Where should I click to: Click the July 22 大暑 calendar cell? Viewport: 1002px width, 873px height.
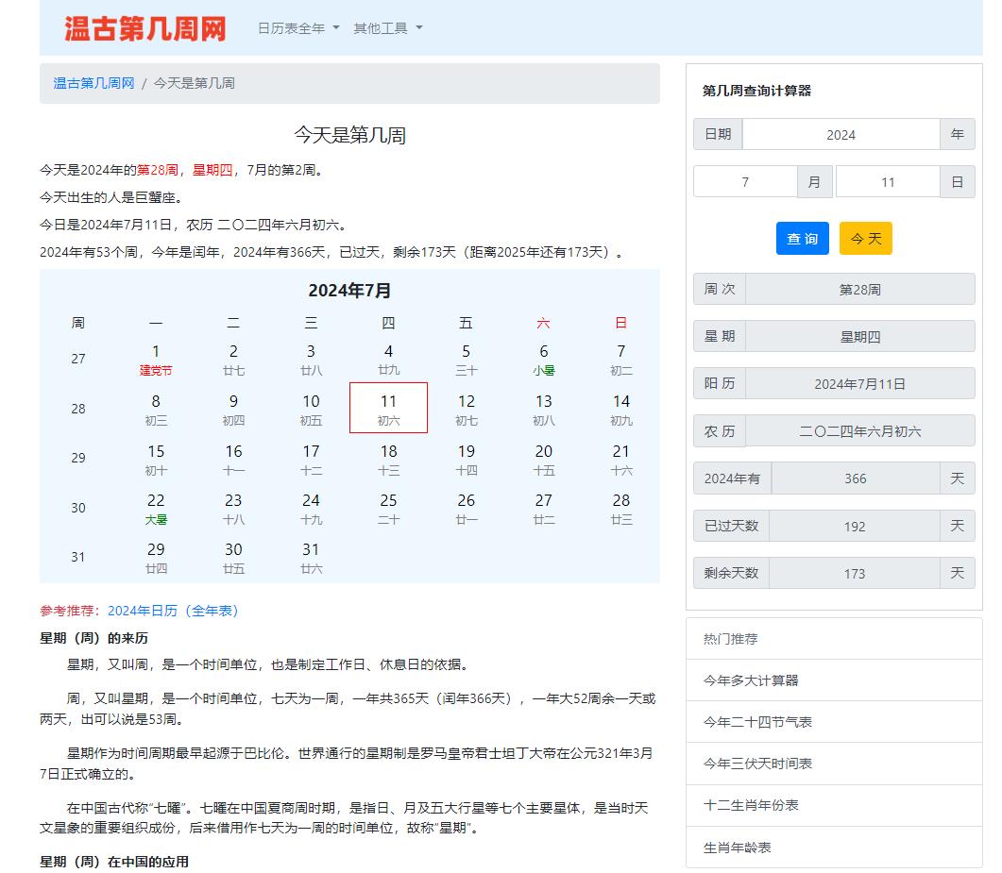click(x=156, y=509)
